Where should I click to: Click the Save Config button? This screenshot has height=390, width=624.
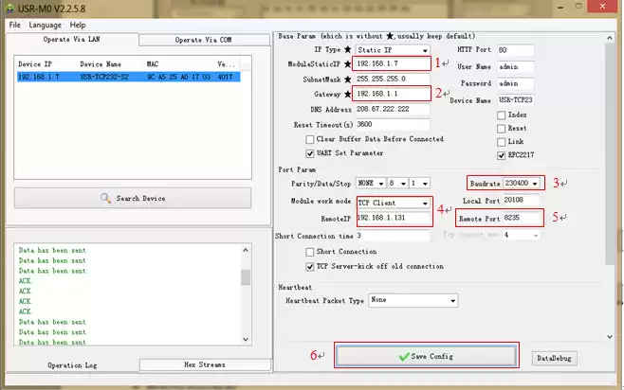click(426, 355)
